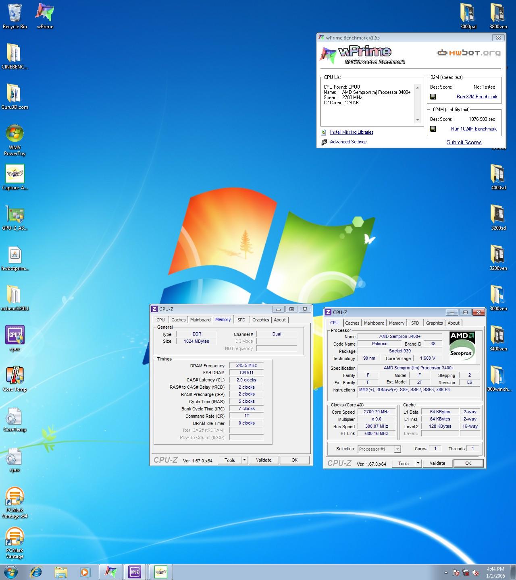Switch to Caches tab in Memory CPU-Z window

tap(178, 320)
